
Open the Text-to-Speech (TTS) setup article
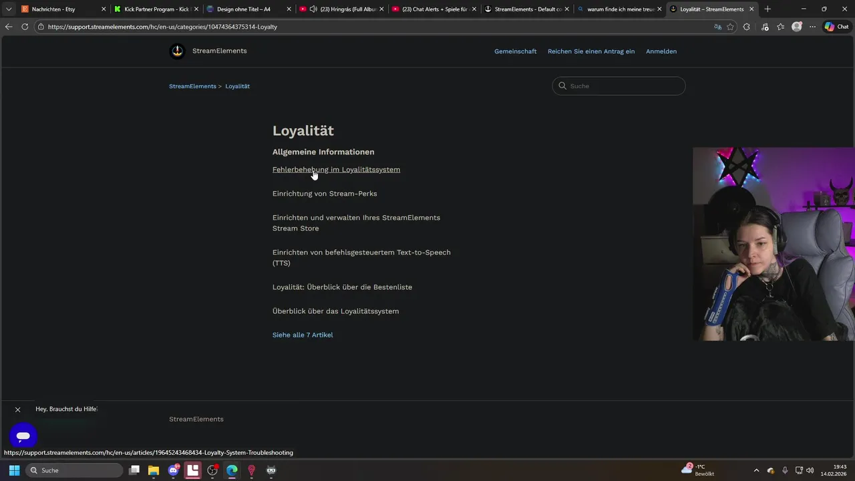point(361,258)
